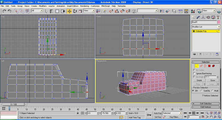Image resolution: width=222 pixels, height=120 pixels.
Task: Click the Redo arrow in the main toolbar
Action: click(x=10, y=11)
